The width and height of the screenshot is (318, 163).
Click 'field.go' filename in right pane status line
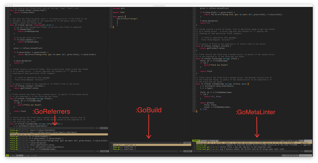pyautogui.click(x=214, y=141)
